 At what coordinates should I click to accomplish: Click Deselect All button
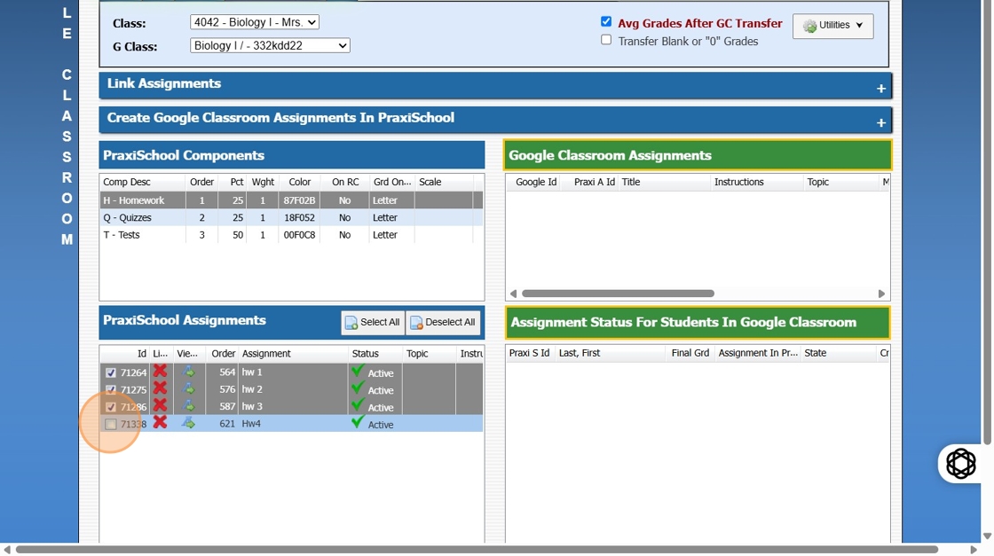443,322
